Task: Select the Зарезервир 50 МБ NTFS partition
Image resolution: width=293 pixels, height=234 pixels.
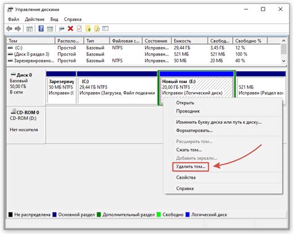Action: pos(61,88)
